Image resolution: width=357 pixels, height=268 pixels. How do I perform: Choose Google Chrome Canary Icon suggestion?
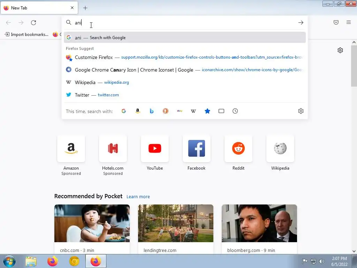(x=185, y=70)
